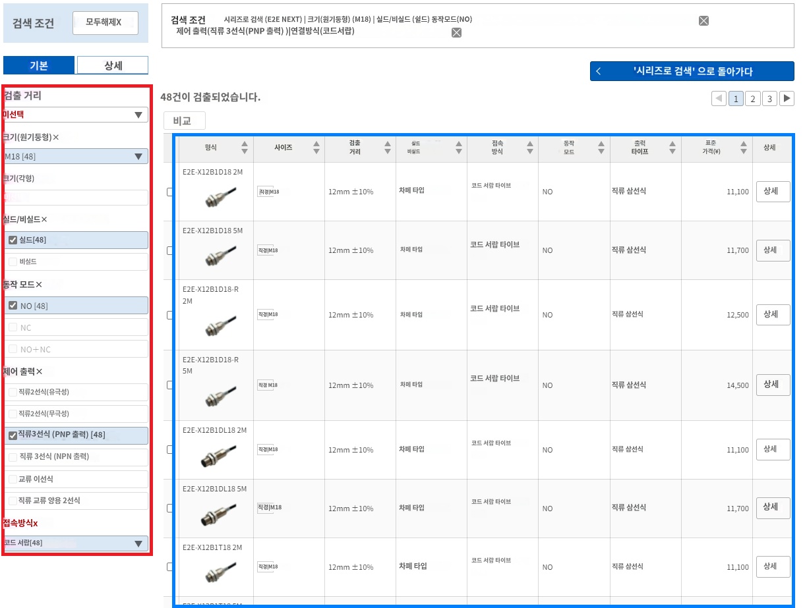Click model name E2E-X12B1D18-R 5M
This screenshot has width=805, height=608.
[x=210, y=366]
